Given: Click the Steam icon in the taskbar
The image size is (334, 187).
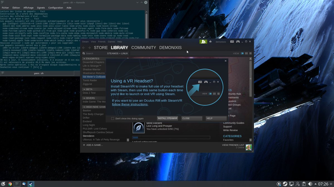Looking at the screenshot, I should (x=31, y=184).
